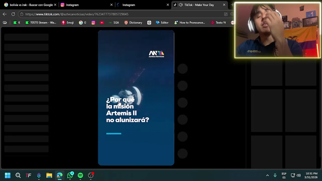Click the Azteca Noticias video player
This screenshot has height=181, width=322.
tap(136, 98)
